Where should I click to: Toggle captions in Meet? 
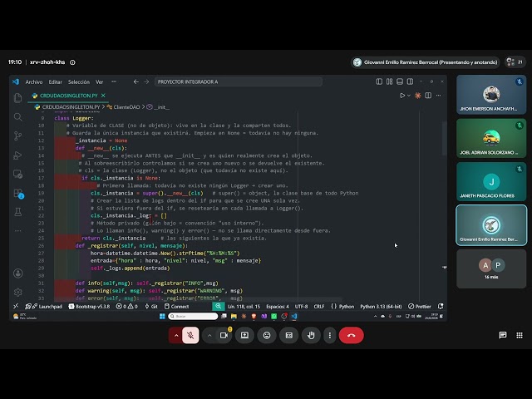coord(289,335)
